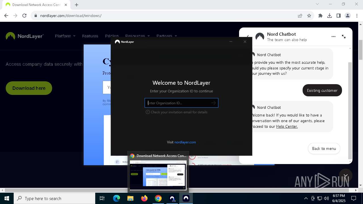Go back using browser back arrow
The width and height of the screenshot is (363, 204).
(x=6, y=16)
